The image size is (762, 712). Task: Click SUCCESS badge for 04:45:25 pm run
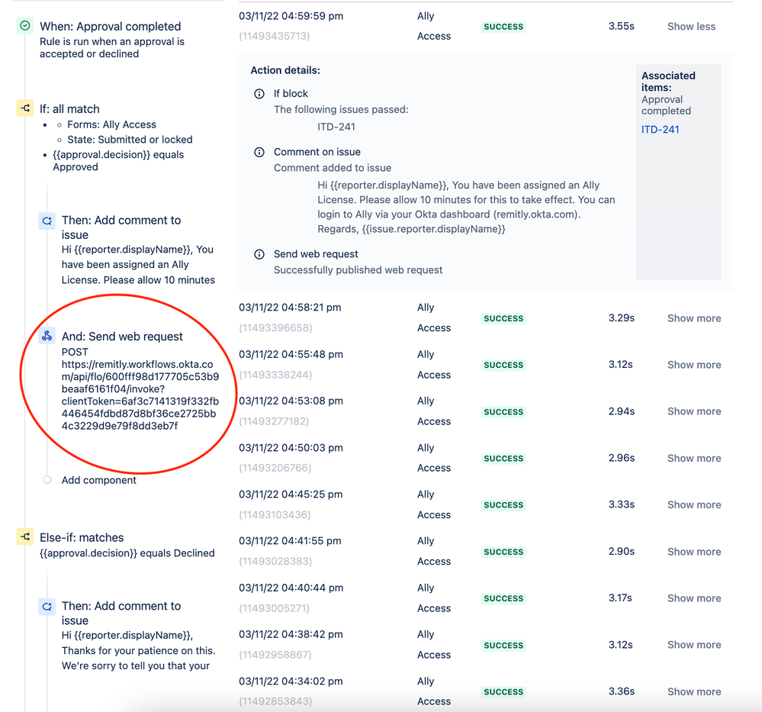point(503,505)
